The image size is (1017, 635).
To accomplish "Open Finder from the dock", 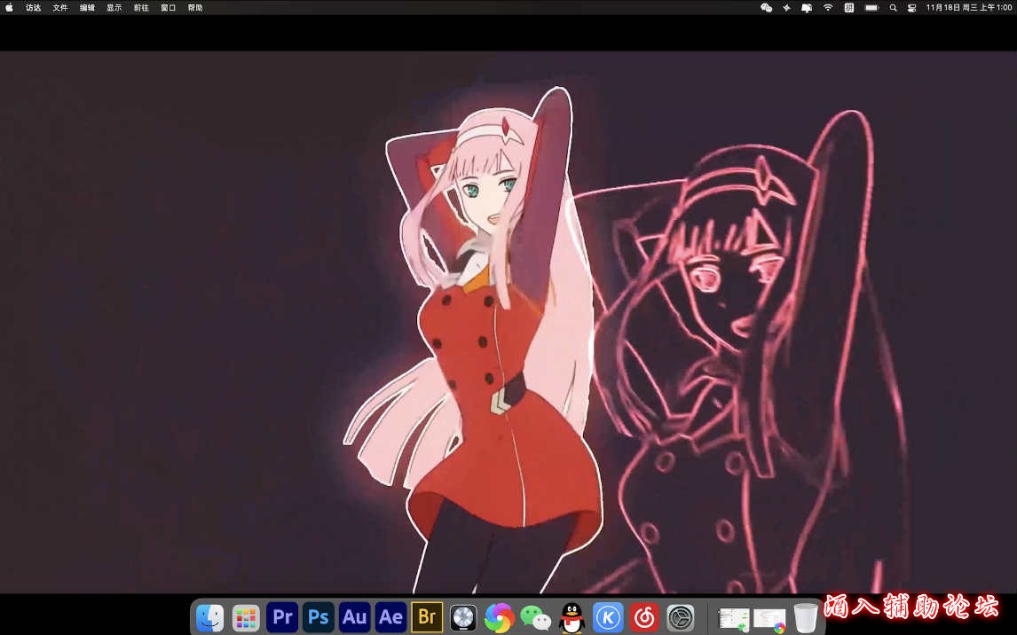I will (209, 618).
